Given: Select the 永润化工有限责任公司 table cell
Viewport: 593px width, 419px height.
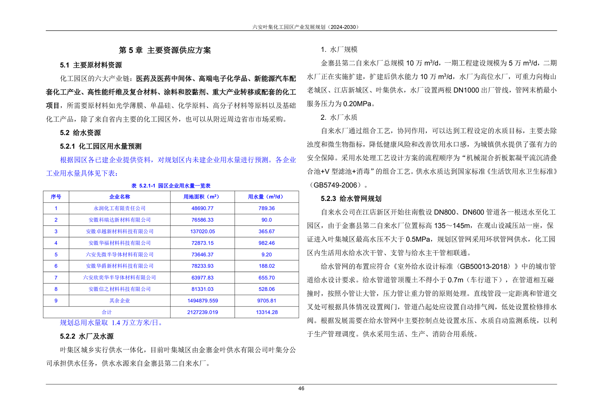Looking at the screenshot, I should (119, 208).
